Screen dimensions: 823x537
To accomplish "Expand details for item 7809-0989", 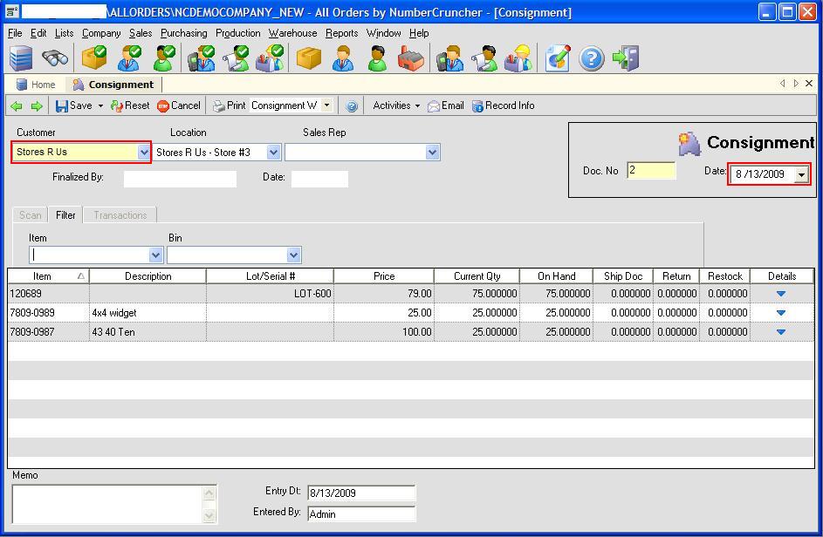I will [781, 313].
